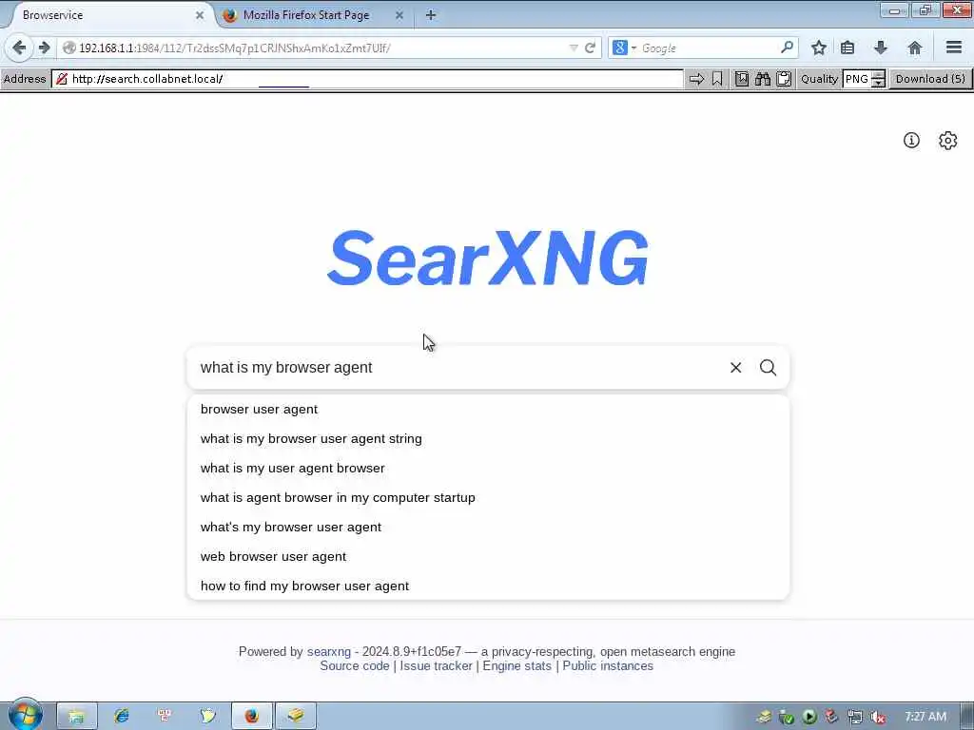Go forward using the Firefox forward arrow
974x730 pixels.
pyautogui.click(x=44, y=48)
